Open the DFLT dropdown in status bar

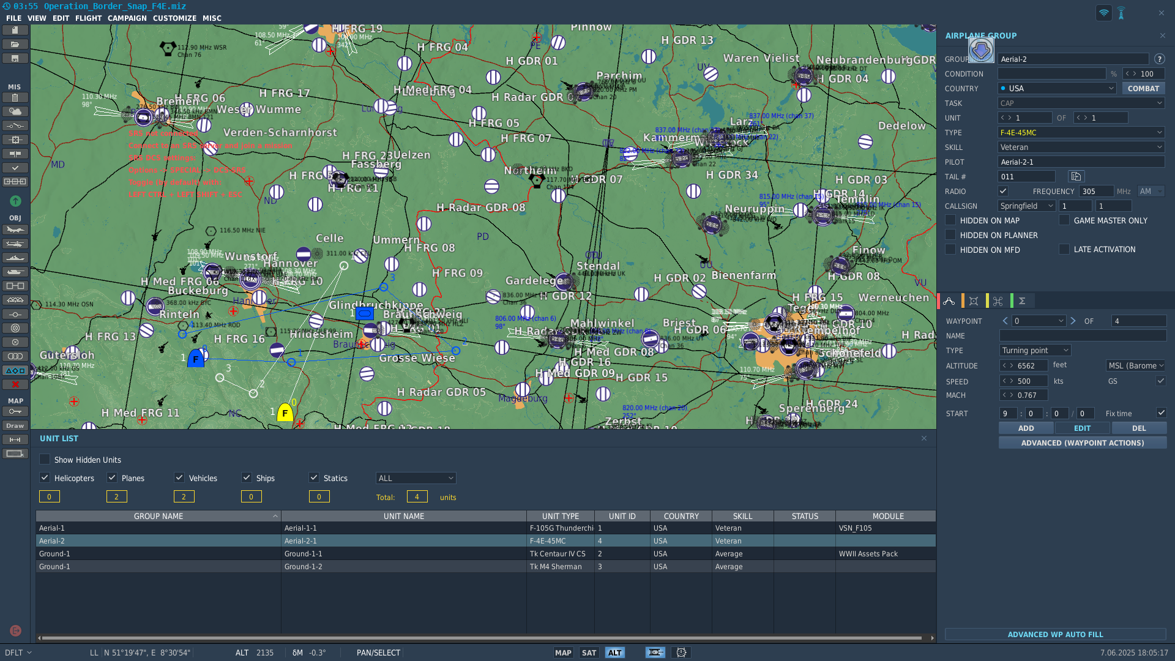(18, 652)
